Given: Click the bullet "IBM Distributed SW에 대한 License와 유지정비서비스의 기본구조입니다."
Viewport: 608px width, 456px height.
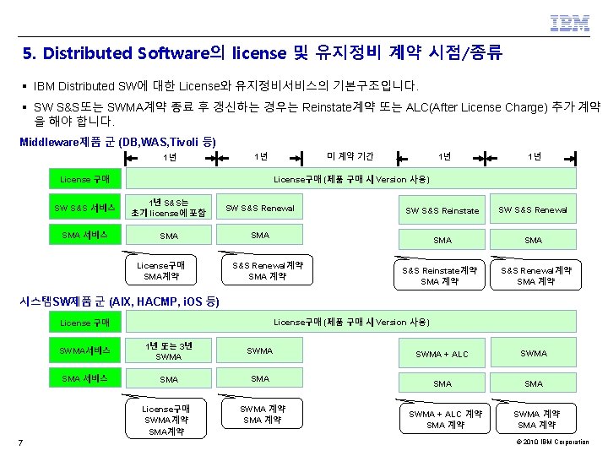Looking at the screenshot, I should 226,85.
